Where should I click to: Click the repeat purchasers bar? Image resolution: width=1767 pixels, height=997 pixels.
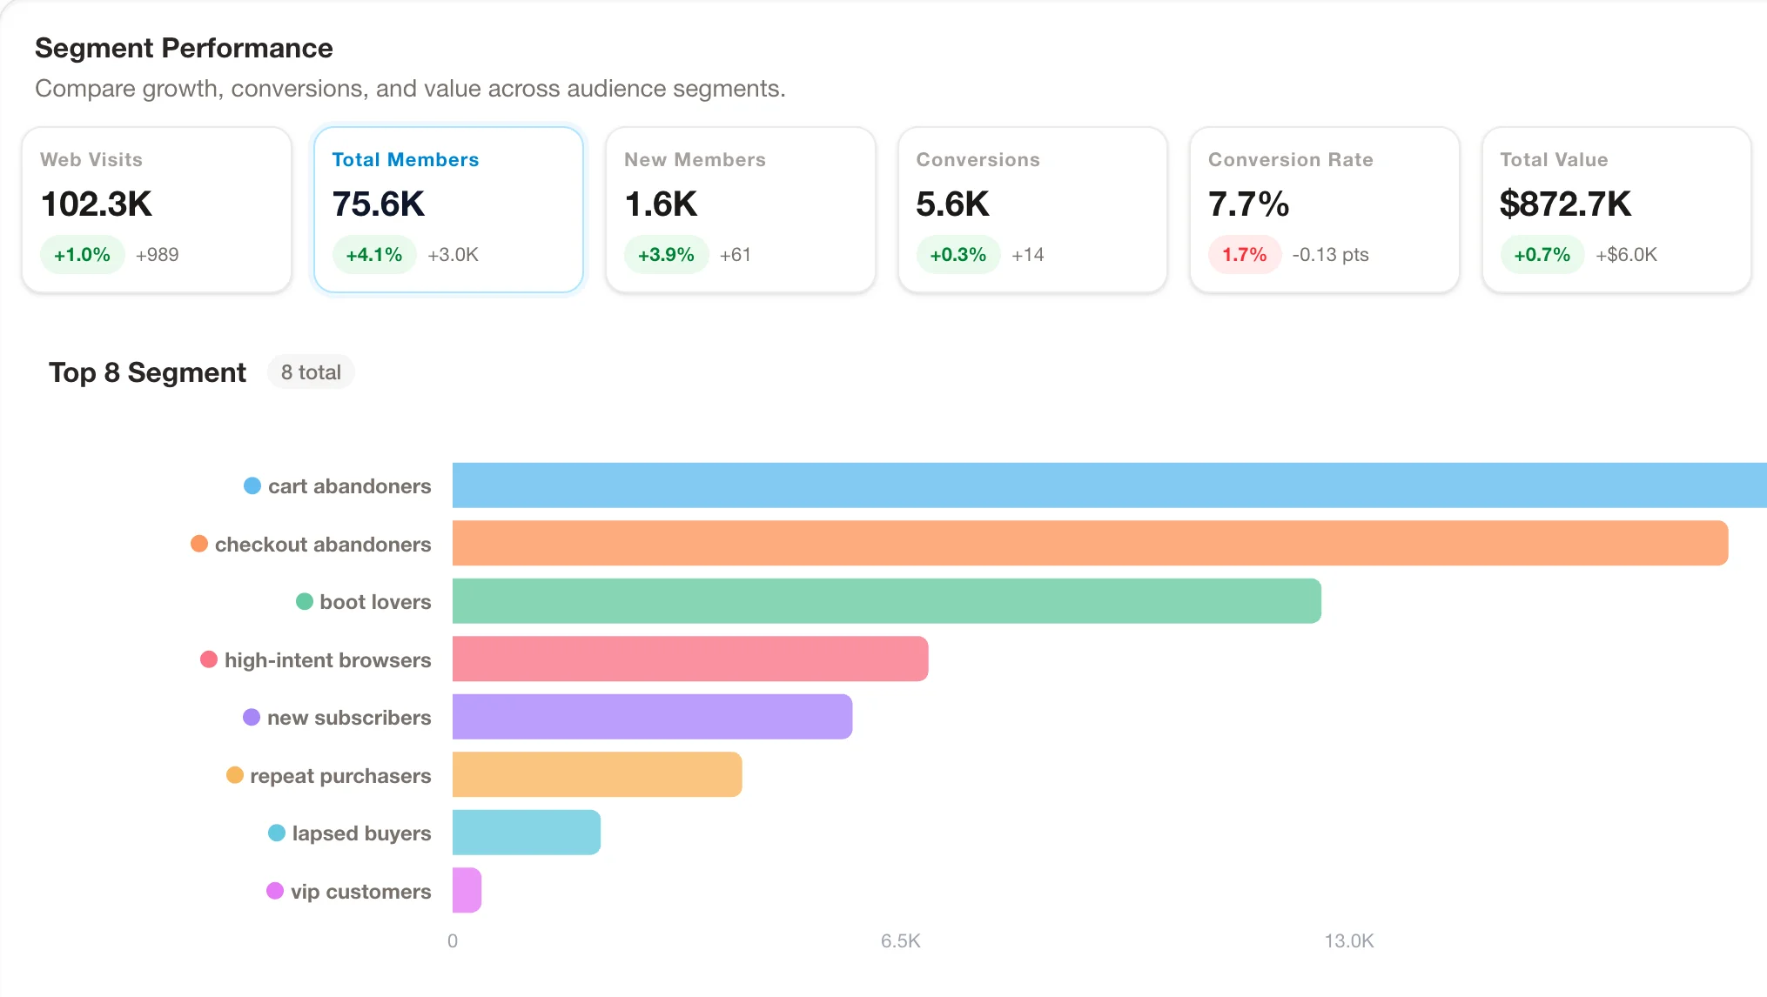[597, 775]
